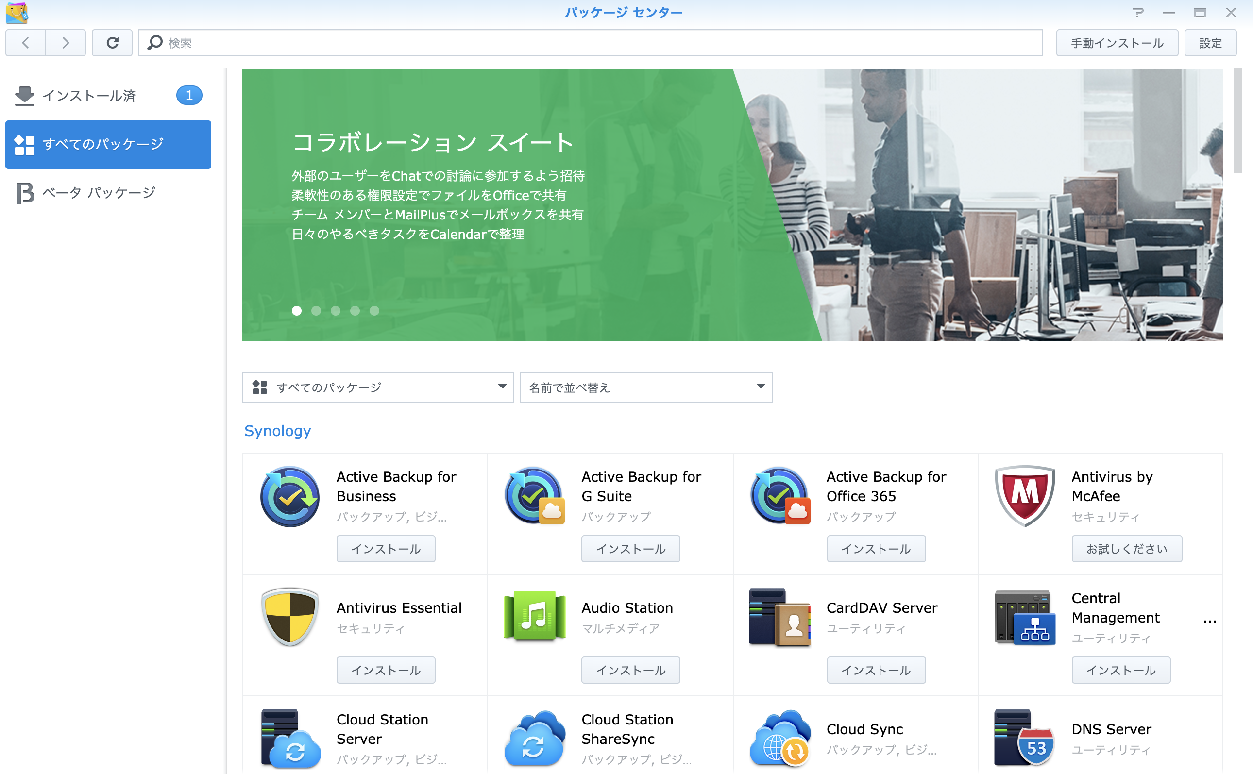This screenshot has height=774, width=1253.
Task: Open Antivirus Essential package title
Action: tap(399, 607)
